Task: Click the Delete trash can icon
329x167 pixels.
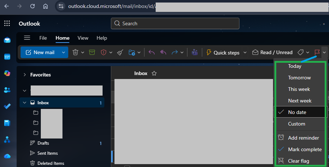Action: pos(75,52)
